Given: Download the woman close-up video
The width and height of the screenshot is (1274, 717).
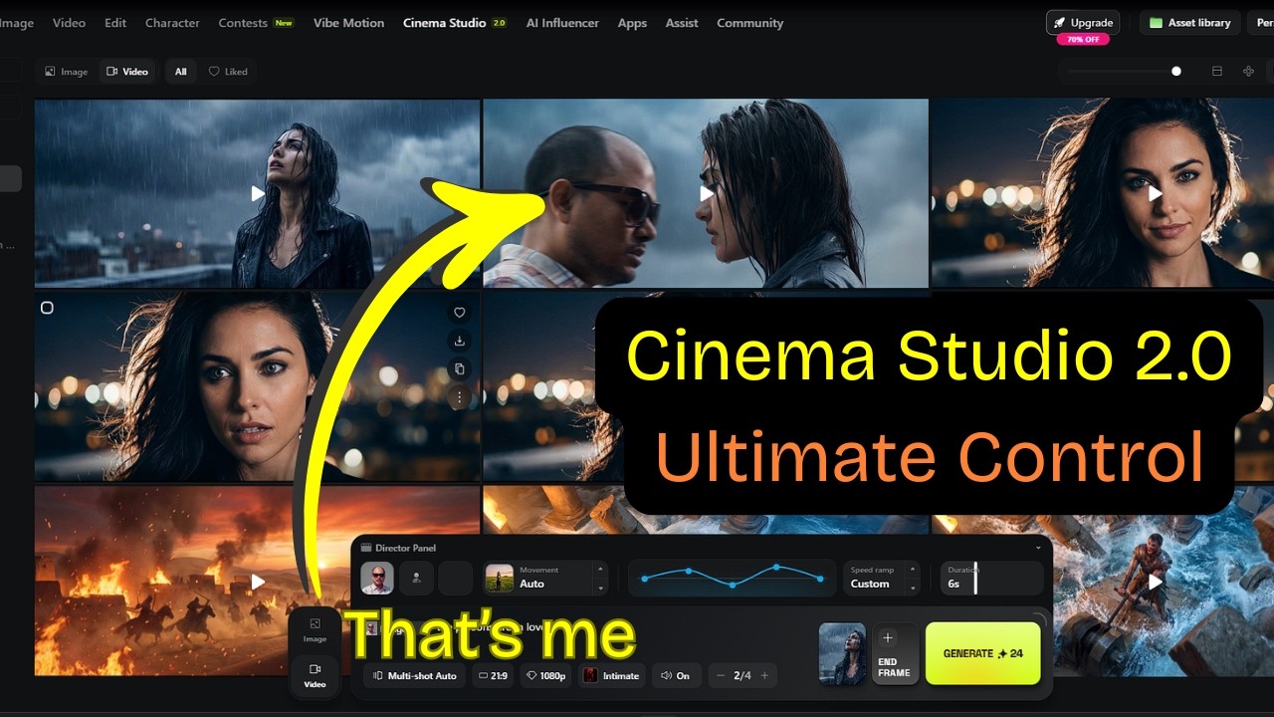Looking at the screenshot, I should tap(459, 341).
